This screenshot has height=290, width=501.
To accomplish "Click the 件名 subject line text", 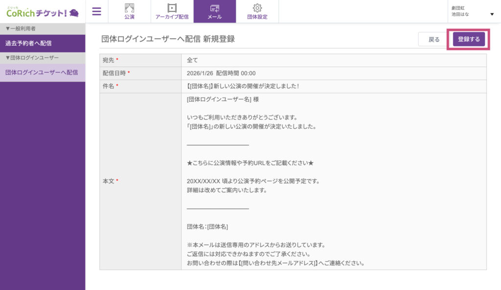I will (x=243, y=87).
